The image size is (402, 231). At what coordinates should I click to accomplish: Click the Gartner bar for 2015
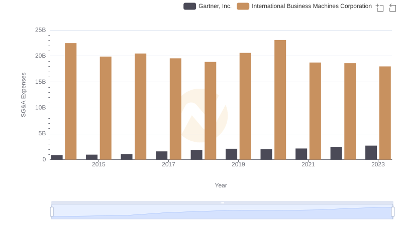click(92, 157)
